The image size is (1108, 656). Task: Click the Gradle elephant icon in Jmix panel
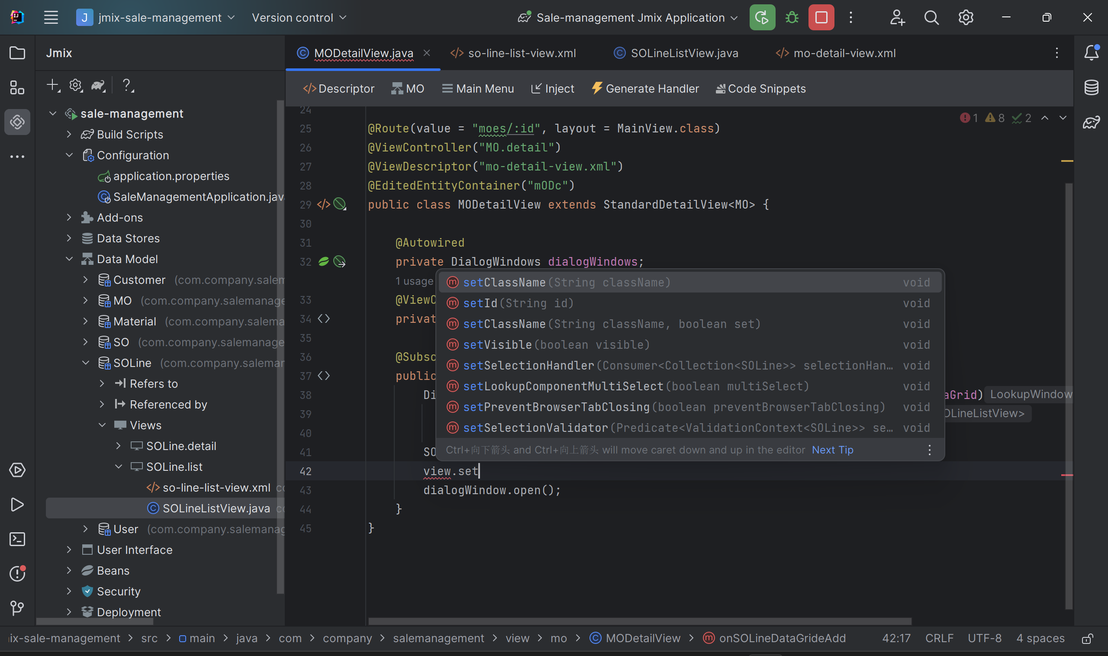pyautogui.click(x=98, y=85)
